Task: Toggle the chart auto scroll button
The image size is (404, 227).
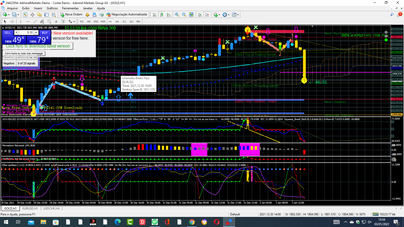Action: (x=200, y=15)
